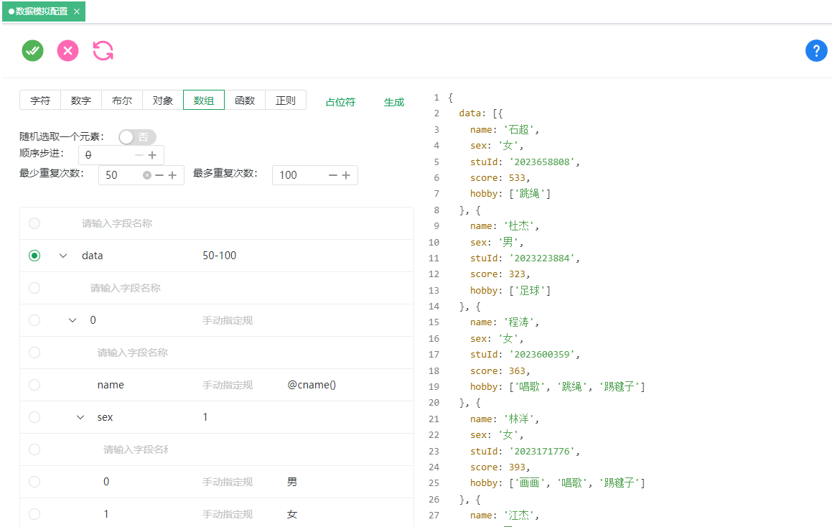
Task: Collapse the 0 node under data
Action: click(73, 320)
